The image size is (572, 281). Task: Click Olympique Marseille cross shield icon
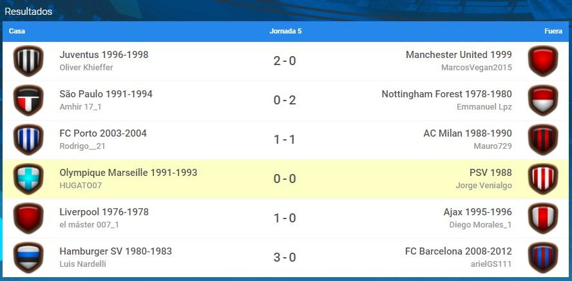28,179
